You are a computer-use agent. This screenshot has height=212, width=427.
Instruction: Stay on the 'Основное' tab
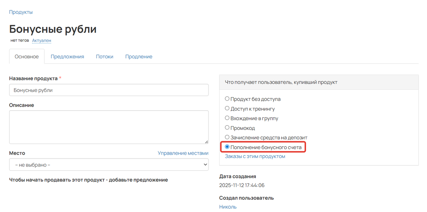[27, 56]
